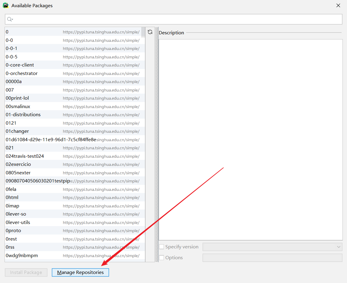Enable the Options checkbox
The width and height of the screenshot is (347, 283).
pyautogui.click(x=161, y=257)
